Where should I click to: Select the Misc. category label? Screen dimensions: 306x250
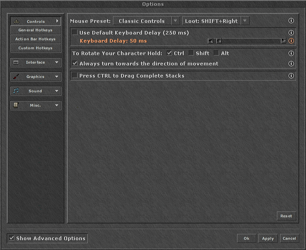pos(35,105)
